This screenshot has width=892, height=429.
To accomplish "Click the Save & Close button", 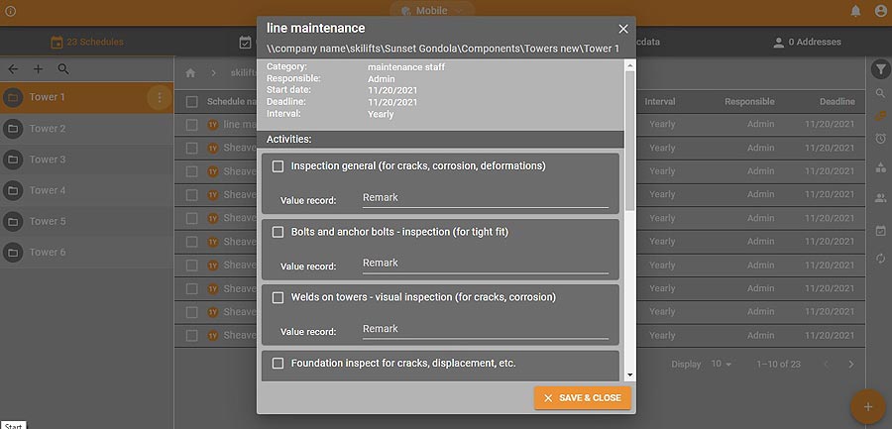I will [x=582, y=398].
